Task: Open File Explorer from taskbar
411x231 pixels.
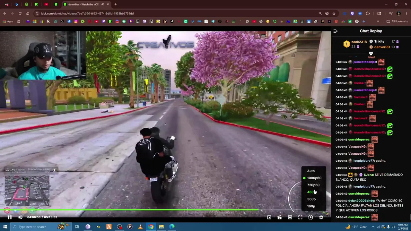Action: 161,227
